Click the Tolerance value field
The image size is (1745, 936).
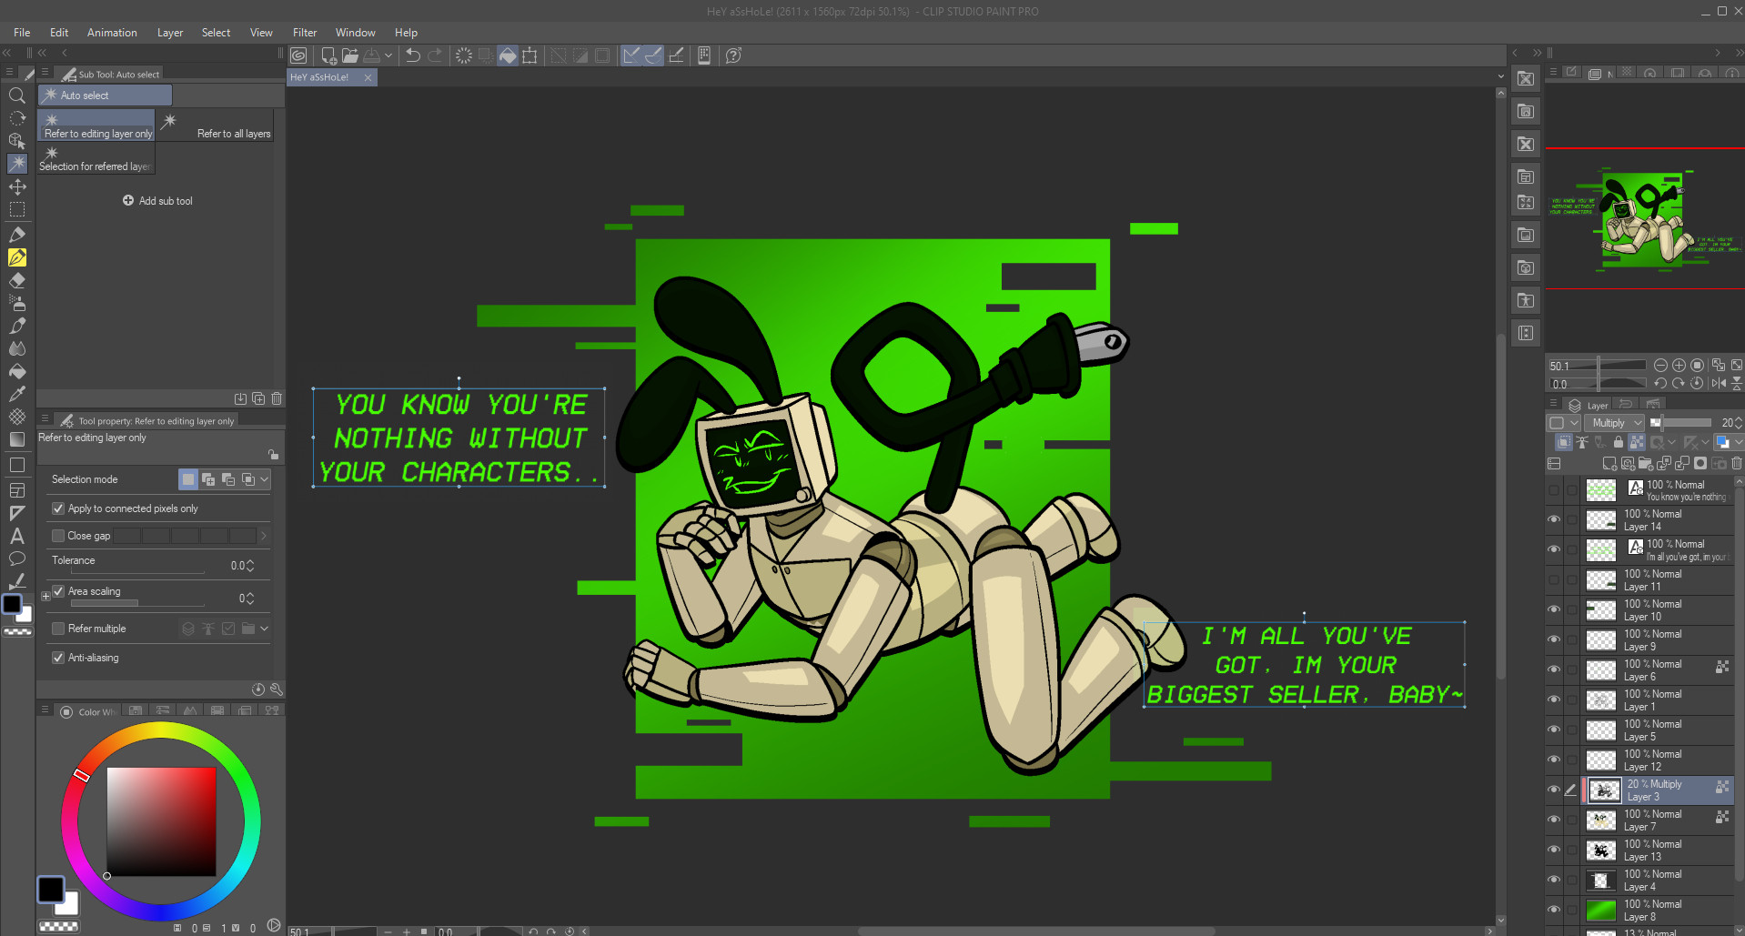[x=239, y=566]
